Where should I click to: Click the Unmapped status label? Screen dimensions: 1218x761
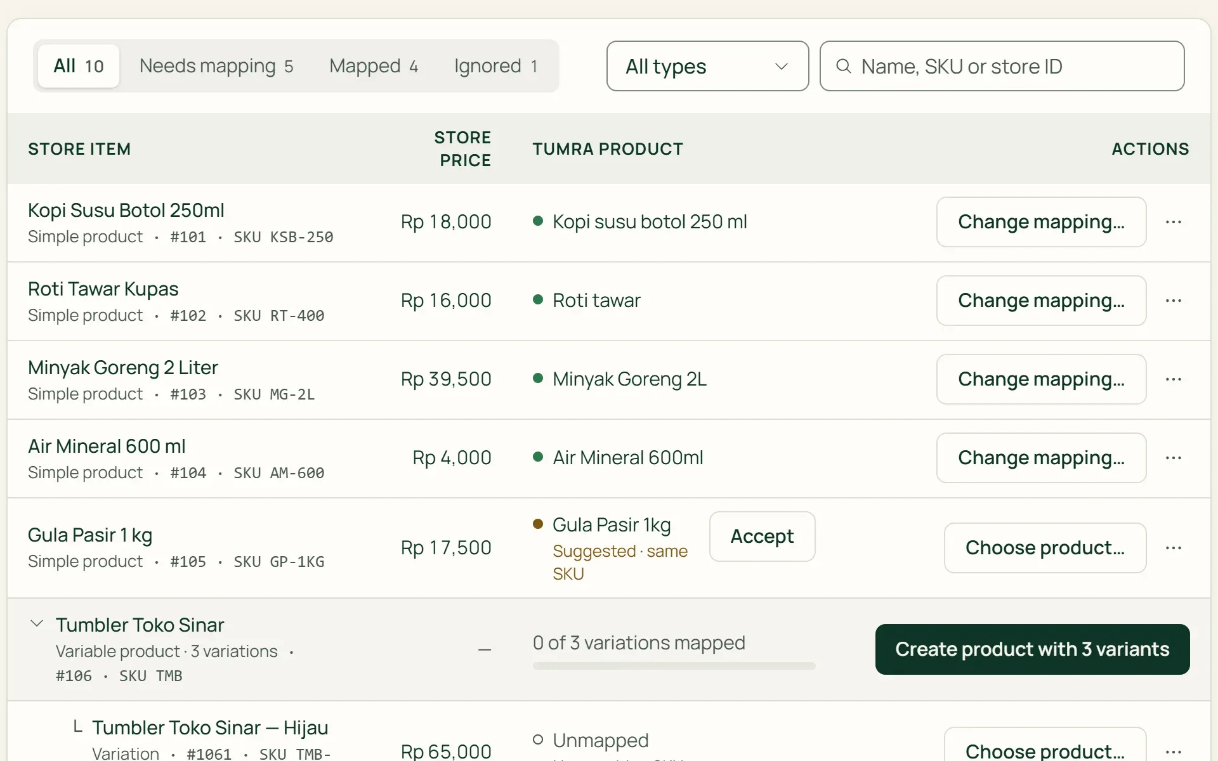click(x=600, y=741)
